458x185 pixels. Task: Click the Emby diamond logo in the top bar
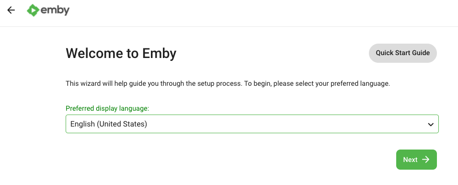[33, 11]
